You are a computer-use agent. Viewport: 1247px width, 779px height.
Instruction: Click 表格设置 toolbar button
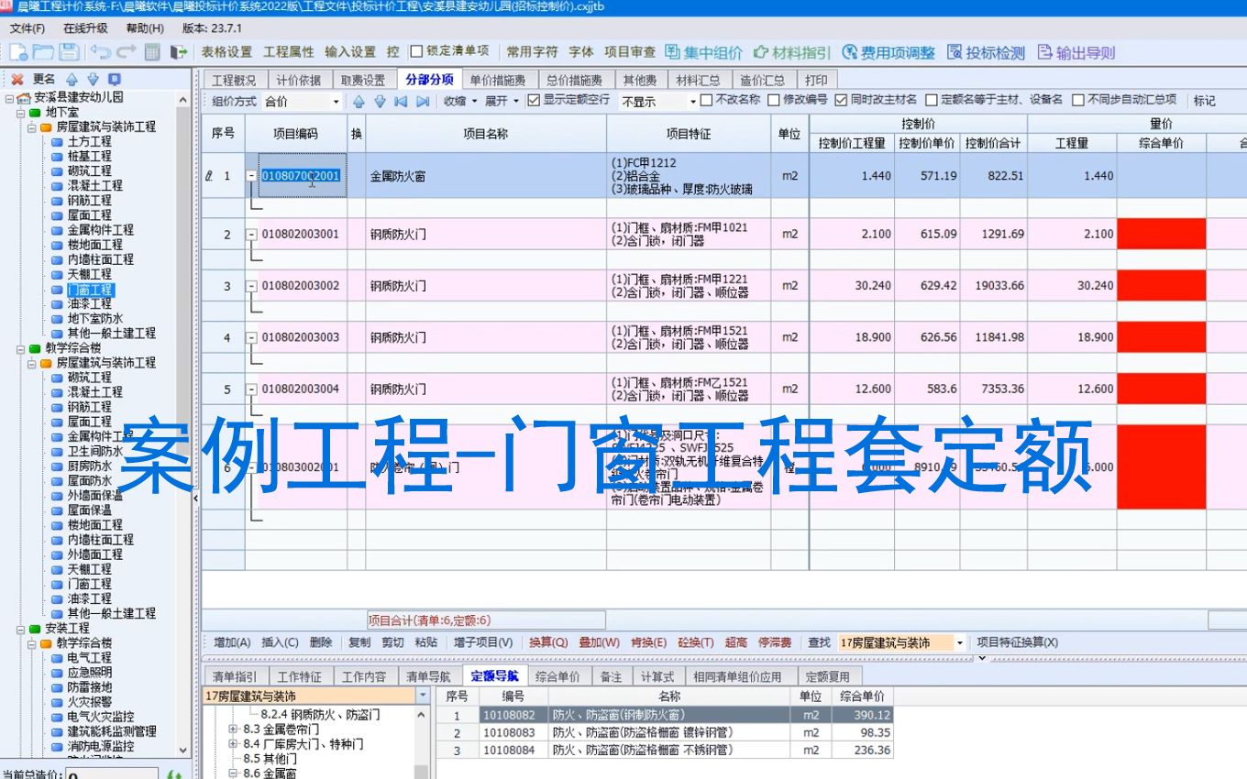coord(226,52)
